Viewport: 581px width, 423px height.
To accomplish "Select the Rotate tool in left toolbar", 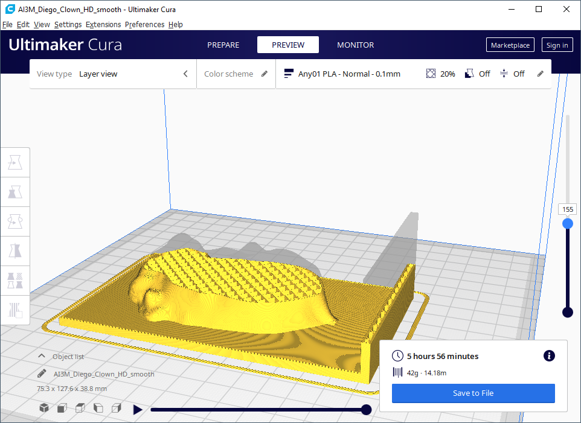I will 14,221.
